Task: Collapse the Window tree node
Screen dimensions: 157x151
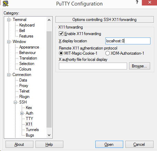Action: click(9, 42)
